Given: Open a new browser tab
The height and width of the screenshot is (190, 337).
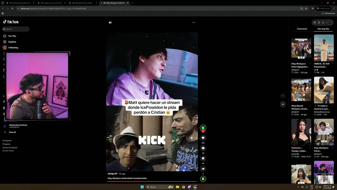Looking at the screenshot, I should click(x=132, y=3).
